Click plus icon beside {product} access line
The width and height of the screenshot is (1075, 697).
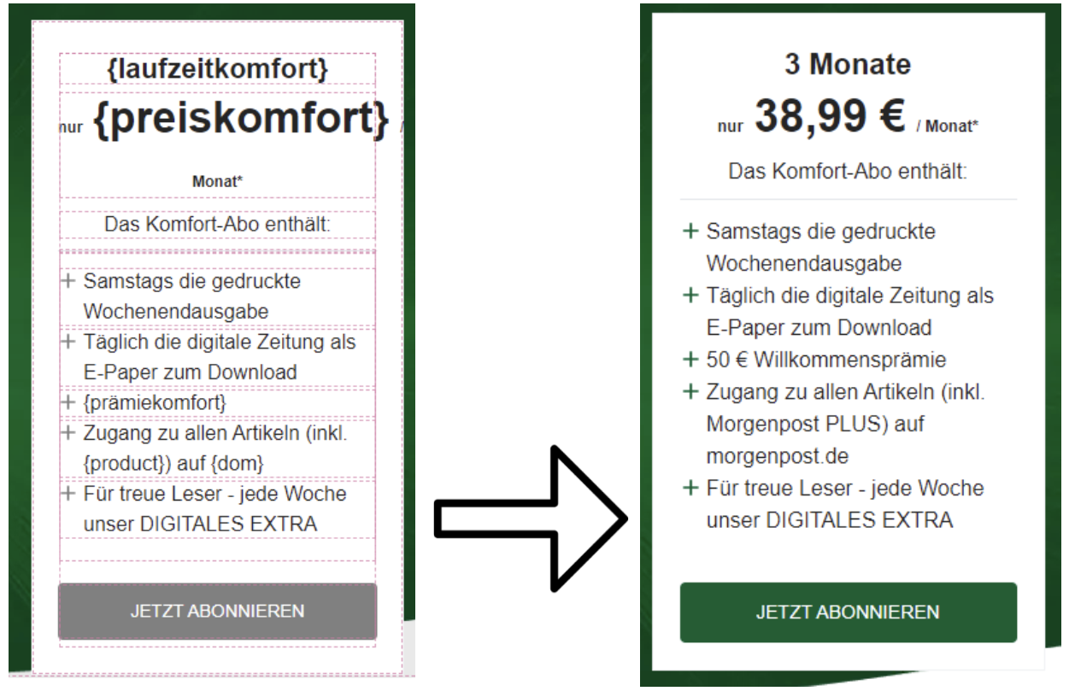coord(69,432)
